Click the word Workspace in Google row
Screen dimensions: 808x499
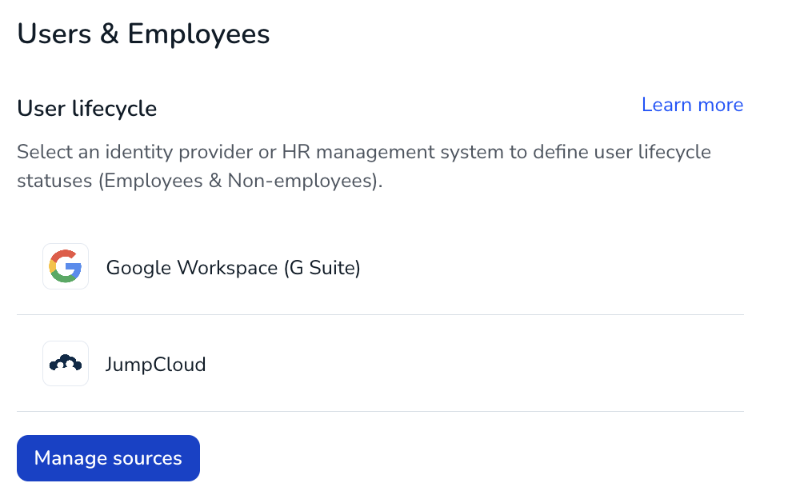tap(227, 268)
